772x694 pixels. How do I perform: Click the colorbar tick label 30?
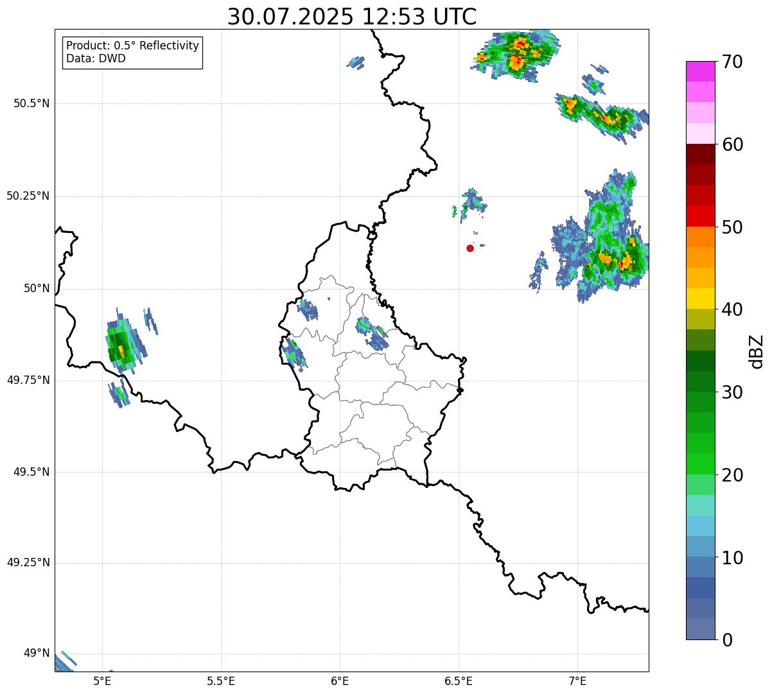732,392
